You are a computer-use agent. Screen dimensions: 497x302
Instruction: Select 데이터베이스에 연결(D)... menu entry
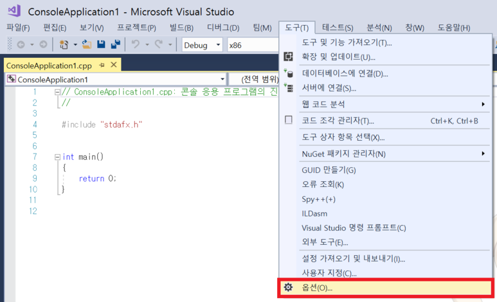(x=385, y=73)
